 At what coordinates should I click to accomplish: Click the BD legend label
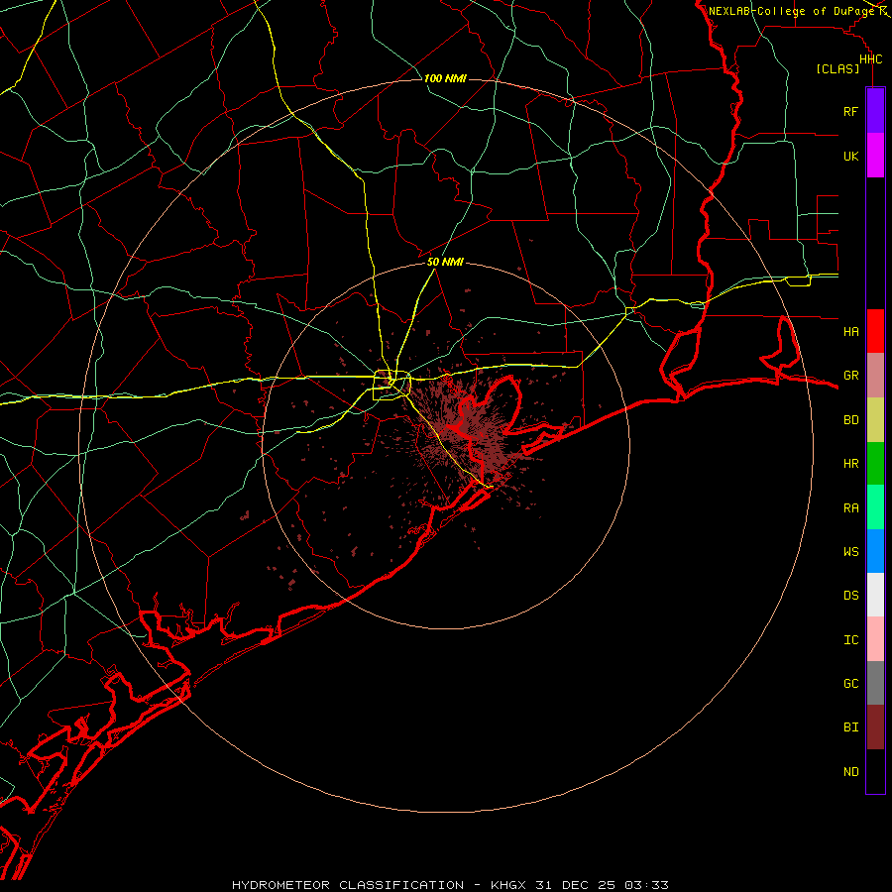click(x=850, y=420)
